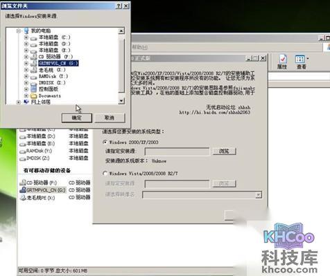
Task: Select CD 驱动器 (F:) in the Explorer file list
Action: [38, 183]
